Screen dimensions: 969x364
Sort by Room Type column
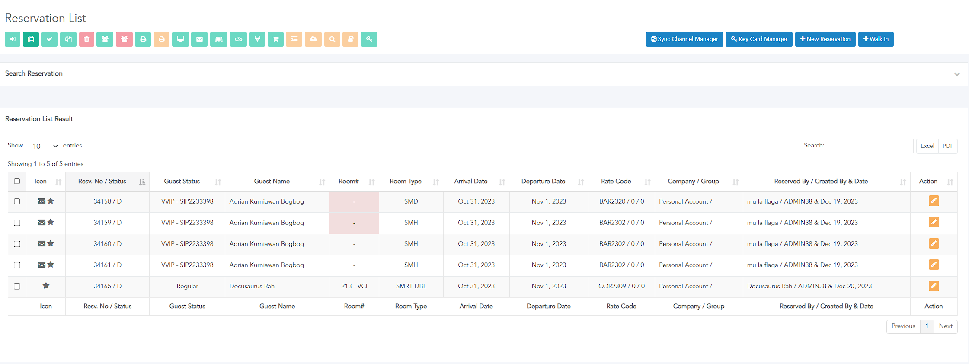(411, 182)
